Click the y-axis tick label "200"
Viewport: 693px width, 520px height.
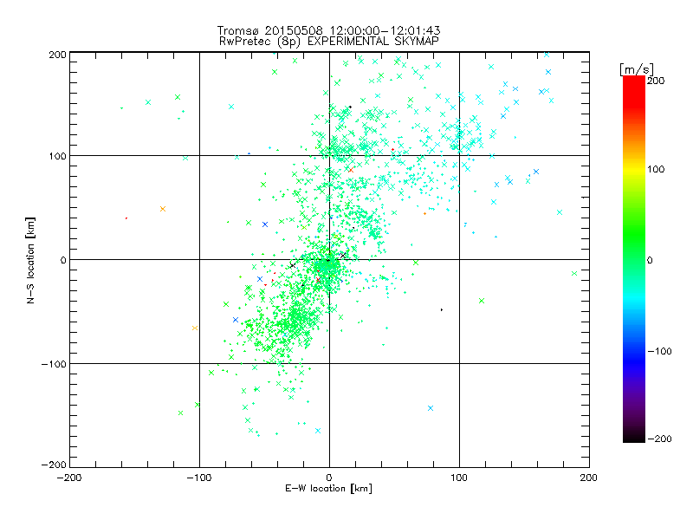(x=58, y=55)
